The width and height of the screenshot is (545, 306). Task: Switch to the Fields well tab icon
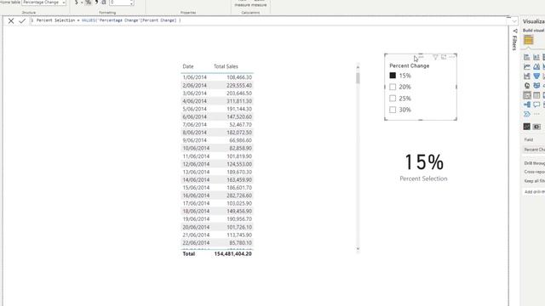[x=527, y=127]
